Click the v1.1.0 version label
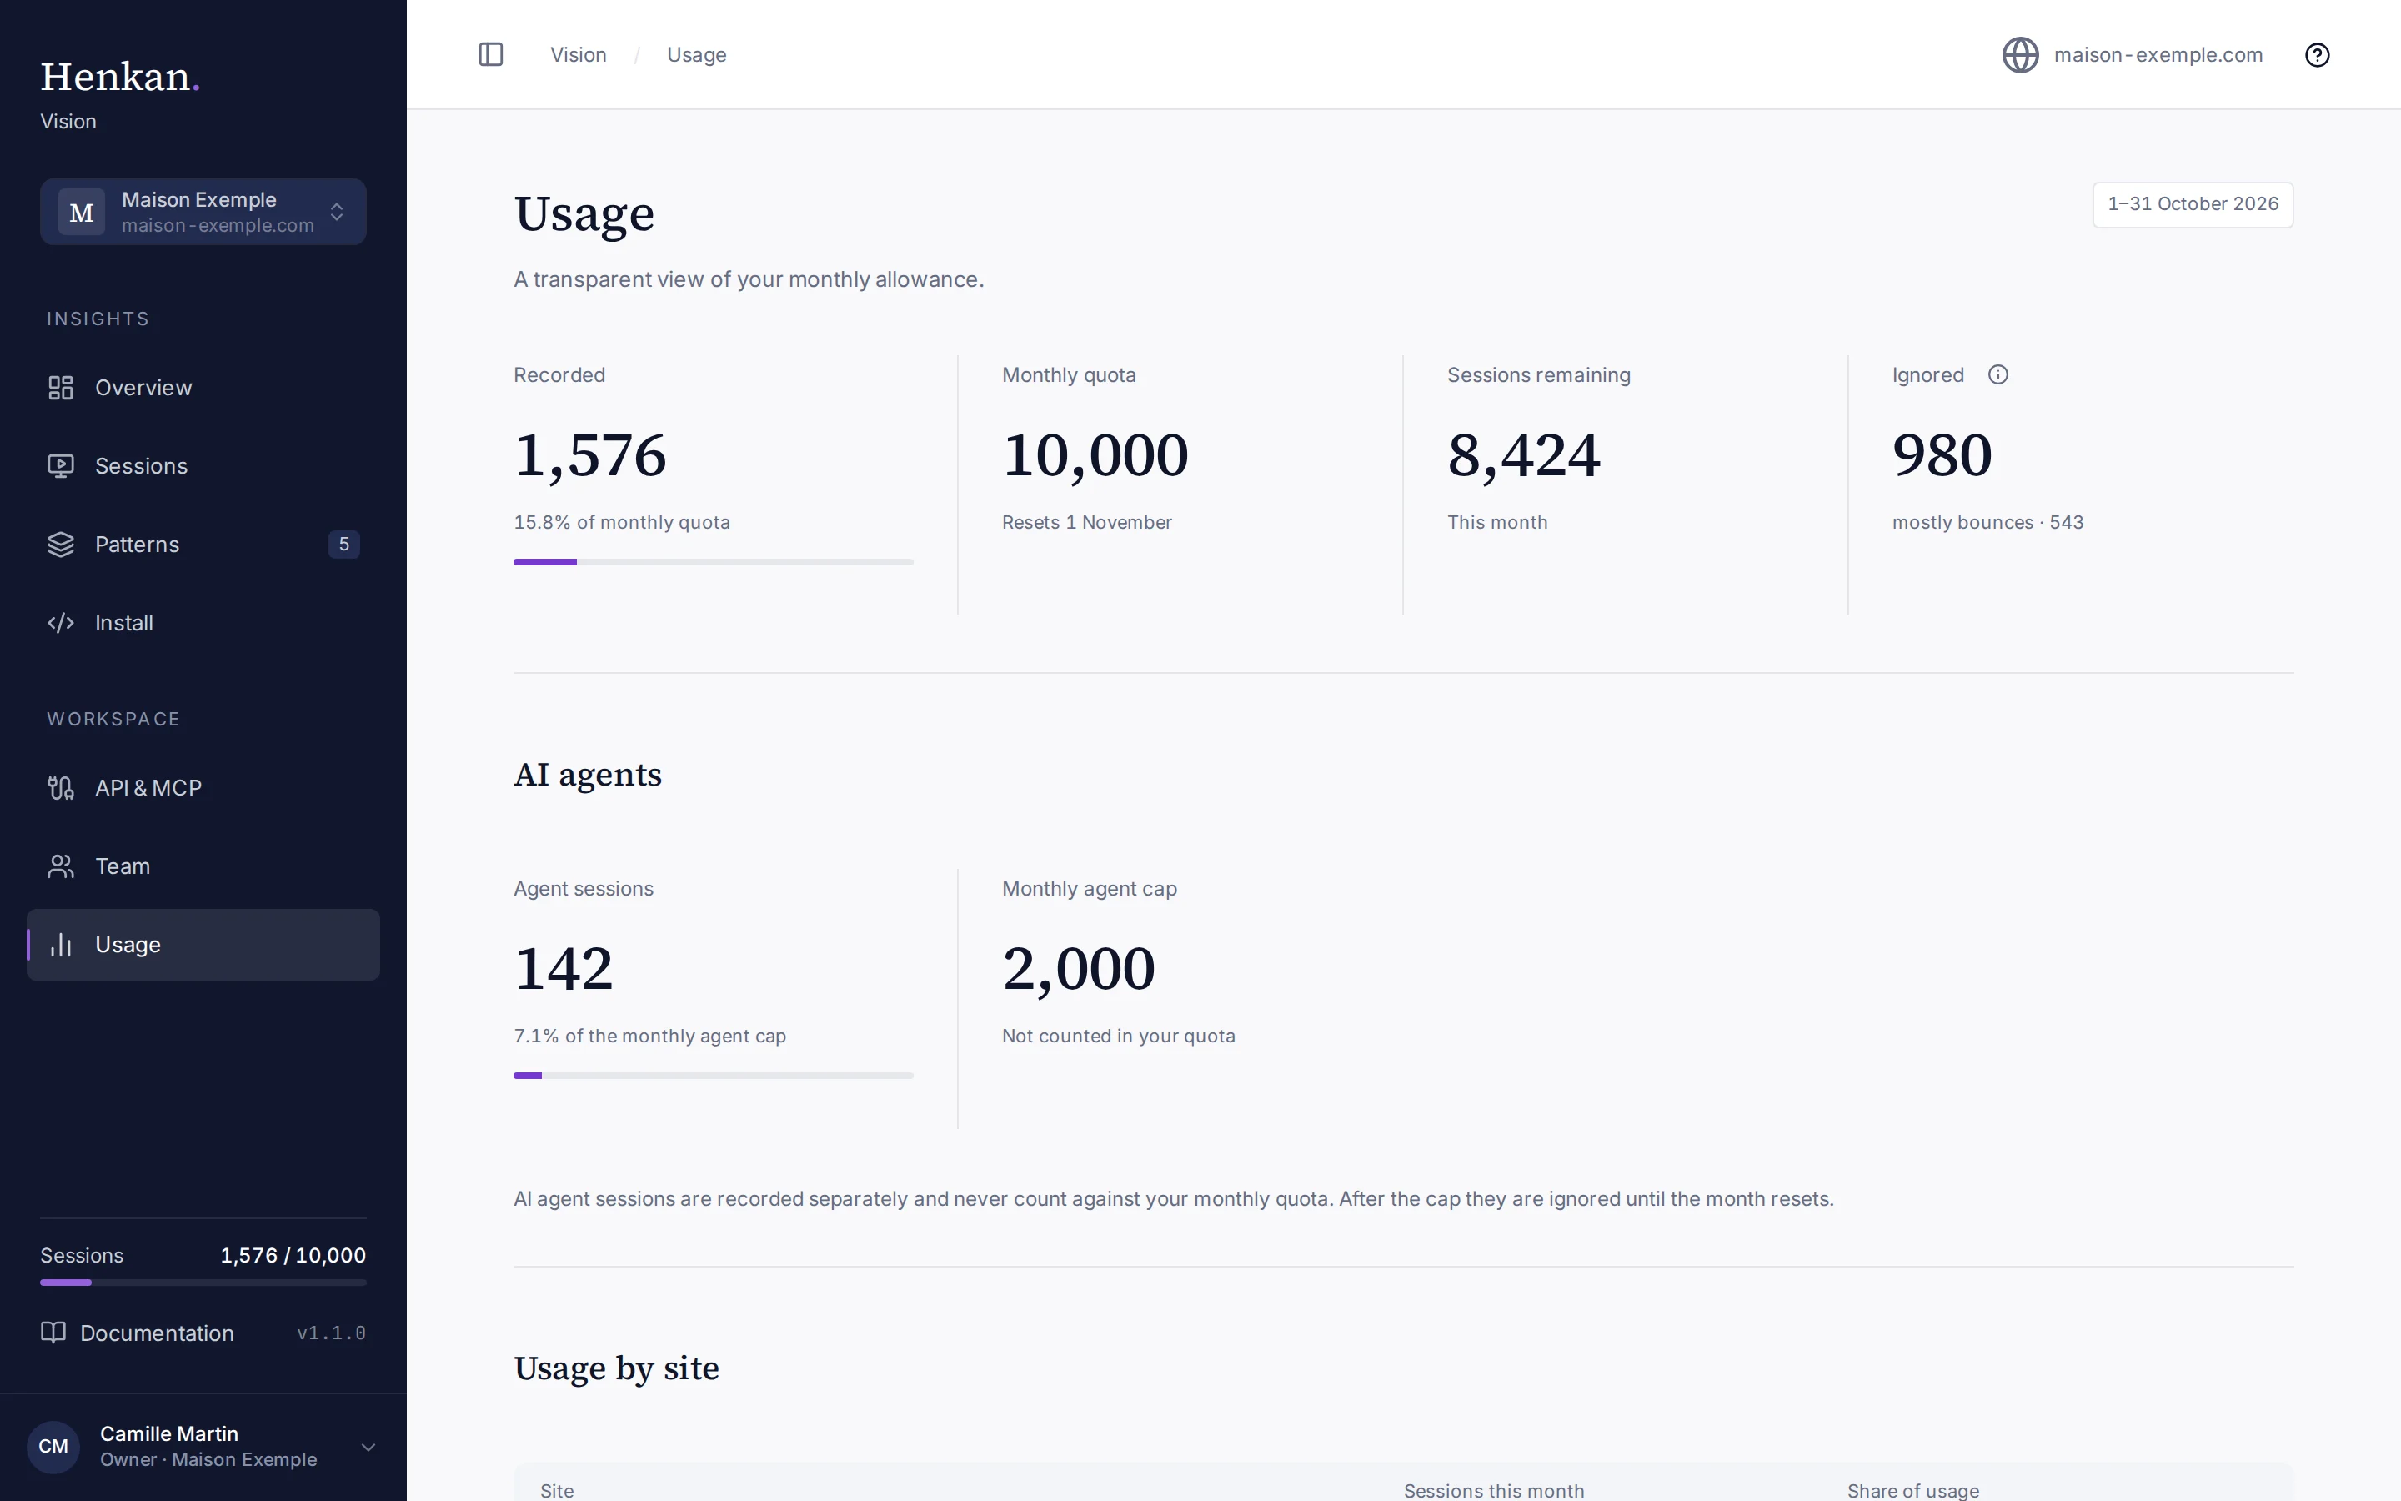The image size is (2401, 1501). 331,1333
